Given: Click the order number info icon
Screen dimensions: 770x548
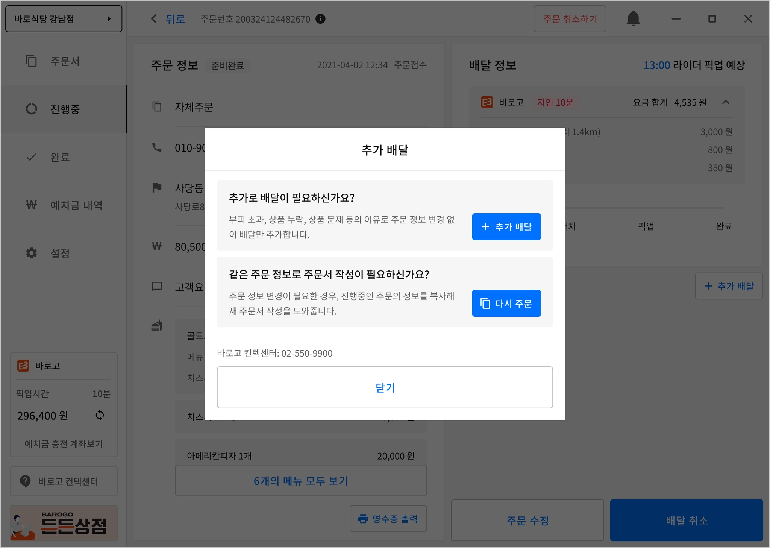Looking at the screenshot, I should pyautogui.click(x=320, y=19).
